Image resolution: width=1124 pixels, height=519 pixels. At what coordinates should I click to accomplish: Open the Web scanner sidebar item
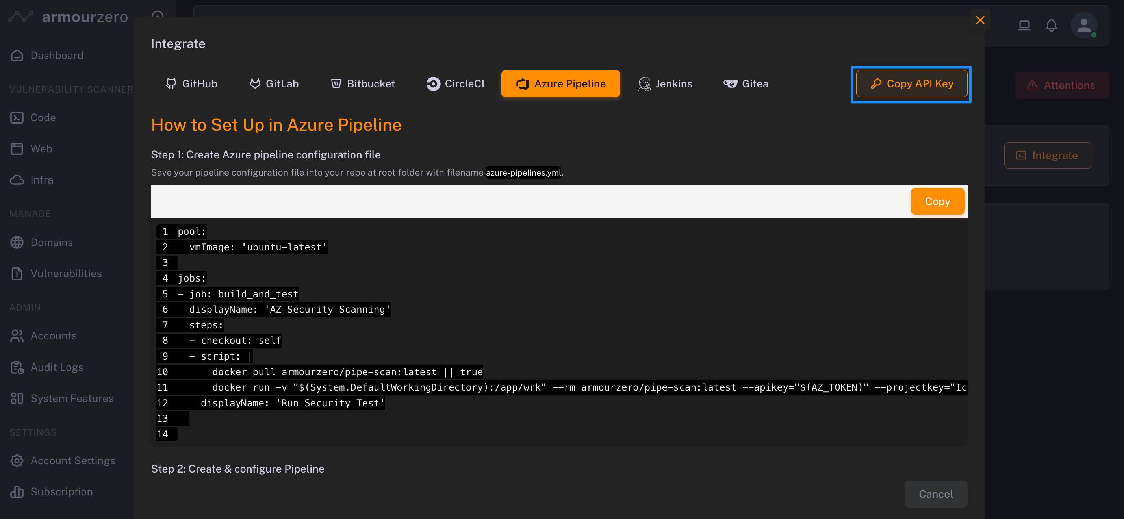click(41, 149)
